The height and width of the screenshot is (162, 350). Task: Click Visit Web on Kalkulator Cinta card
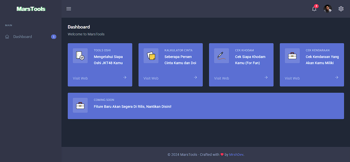pos(151,78)
